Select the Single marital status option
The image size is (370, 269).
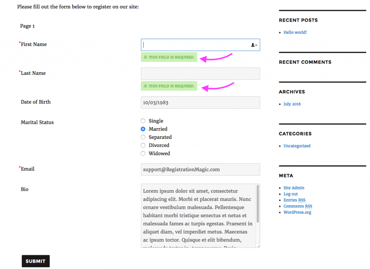pos(143,121)
